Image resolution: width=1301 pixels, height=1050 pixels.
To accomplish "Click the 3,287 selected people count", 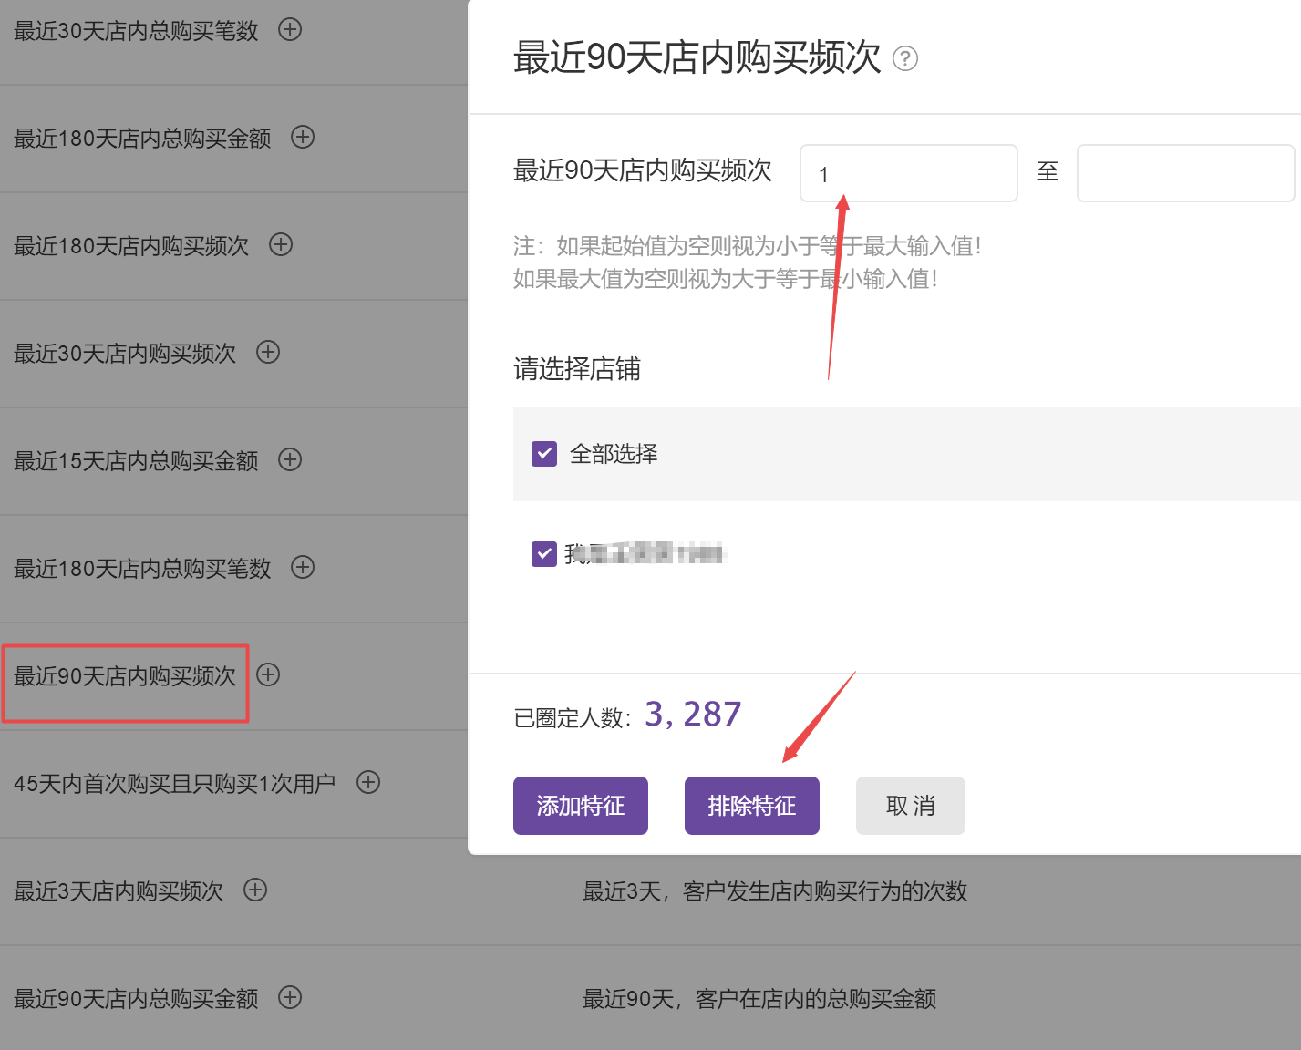I will tap(693, 715).
